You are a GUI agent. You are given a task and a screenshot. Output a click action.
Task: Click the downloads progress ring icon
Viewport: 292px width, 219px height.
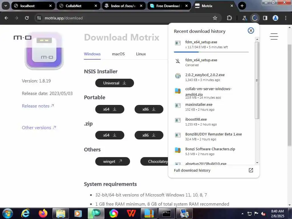click(255, 18)
